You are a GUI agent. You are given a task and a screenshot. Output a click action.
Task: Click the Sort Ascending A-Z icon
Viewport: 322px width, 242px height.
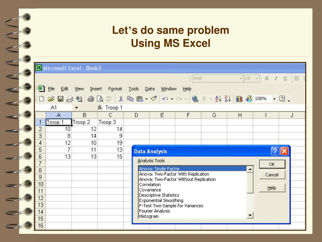[218, 99]
